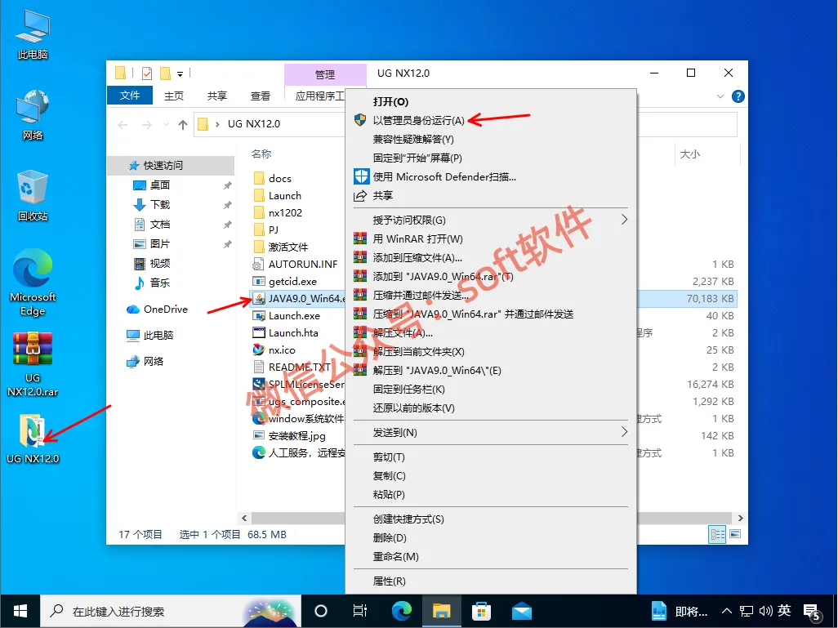Open Mail app from the taskbar
The height and width of the screenshot is (628, 838).
522,611
